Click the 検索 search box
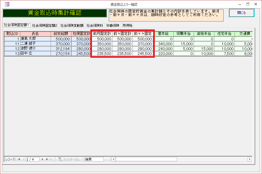Screen dimensions: 262x174 [94, 159]
